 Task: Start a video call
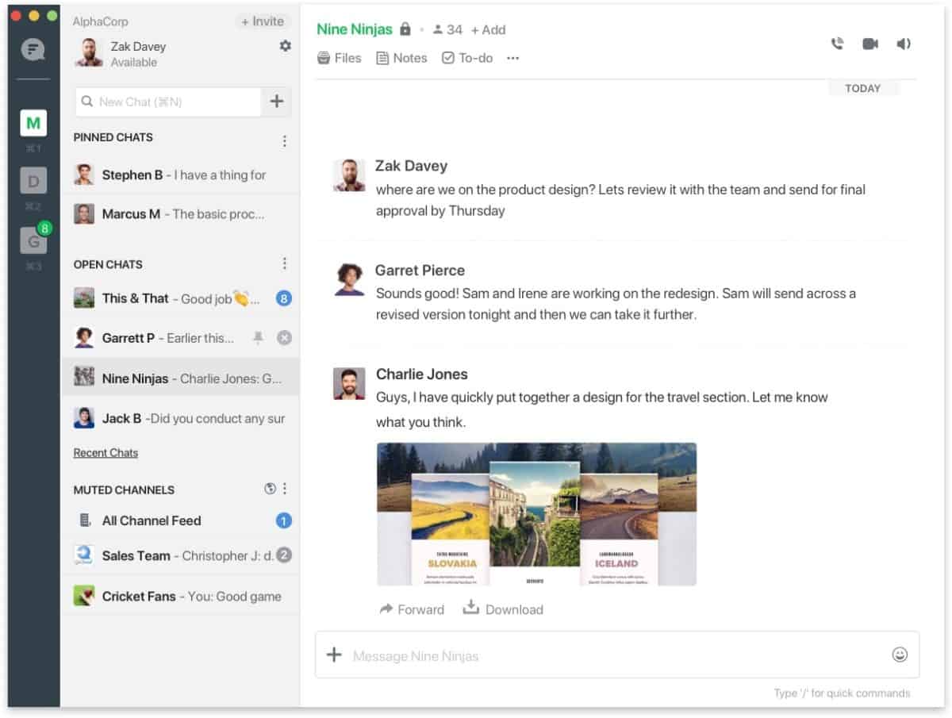[x=869, y=44]
